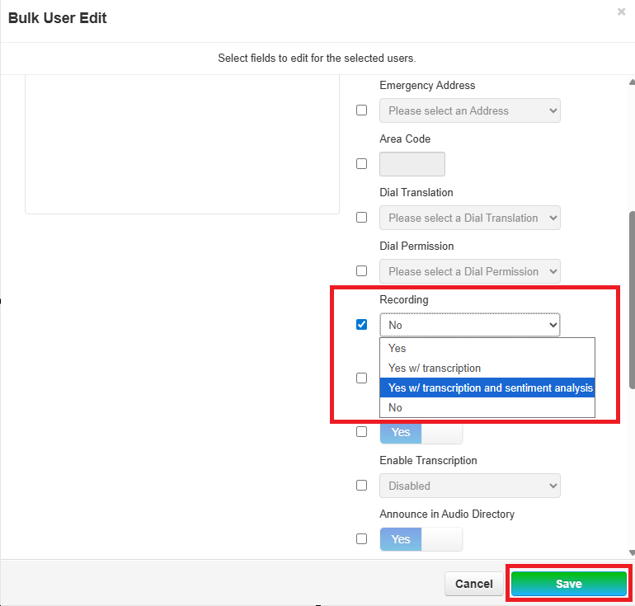Expand the Dial Translation dropdown
This screenshot has width=635, height=606.
click(469, 218)
